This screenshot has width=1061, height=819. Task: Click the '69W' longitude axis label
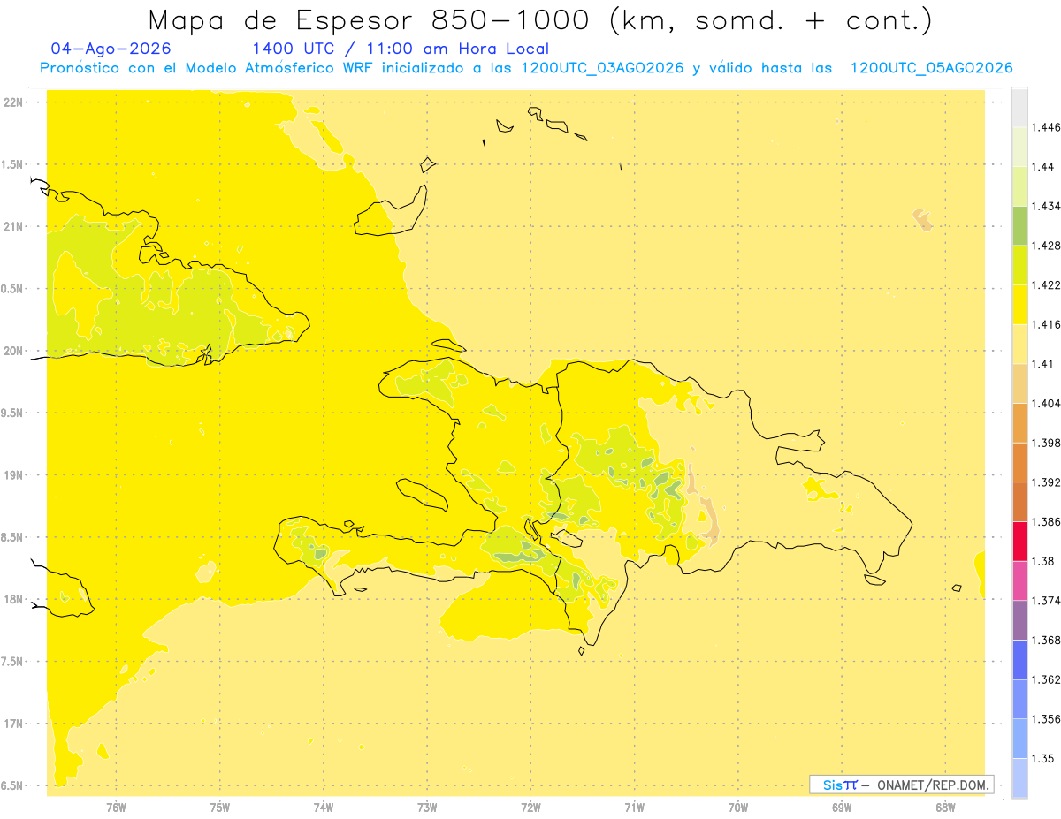(x=842, y=806)
